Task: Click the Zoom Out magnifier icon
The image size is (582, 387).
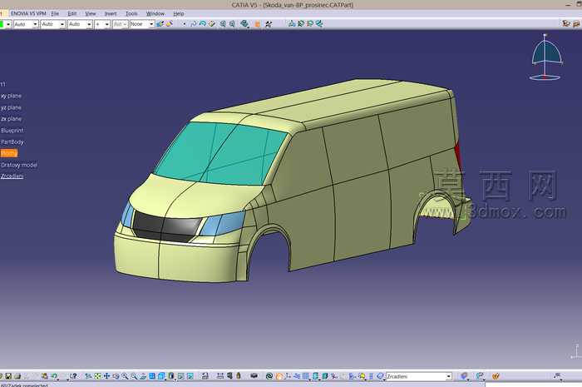Action: (134, 376)
